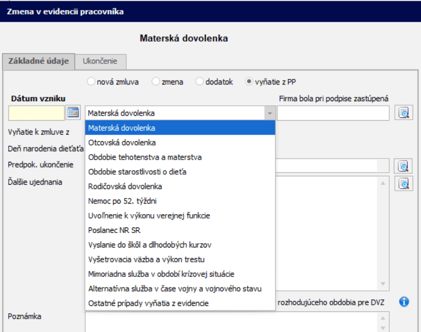Select the nová zmluva radio button
The height and width of the screenshot is (332, 421).
tap(91, 81)
